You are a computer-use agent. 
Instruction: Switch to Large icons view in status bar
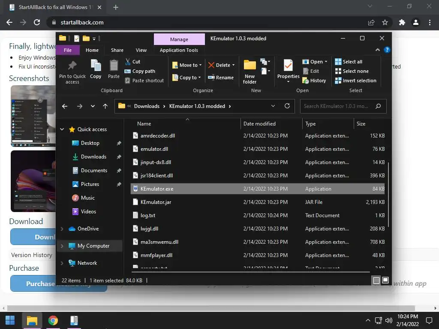pyautogui.click(x=385, y=280)
